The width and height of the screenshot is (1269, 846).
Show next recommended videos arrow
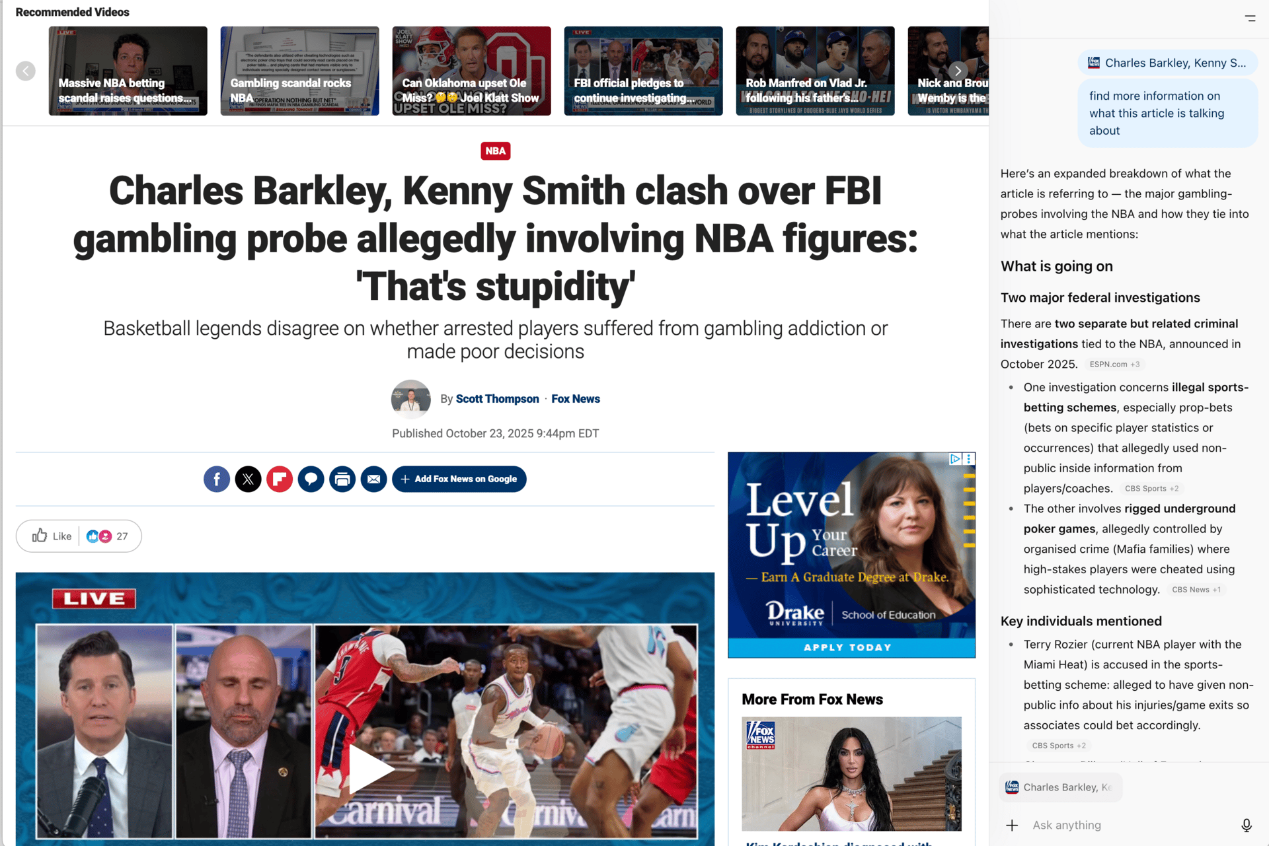(958, 71)
